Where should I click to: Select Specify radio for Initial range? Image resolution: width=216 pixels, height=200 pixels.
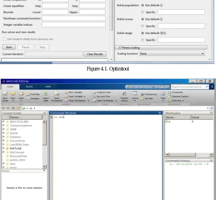point(143,40)
